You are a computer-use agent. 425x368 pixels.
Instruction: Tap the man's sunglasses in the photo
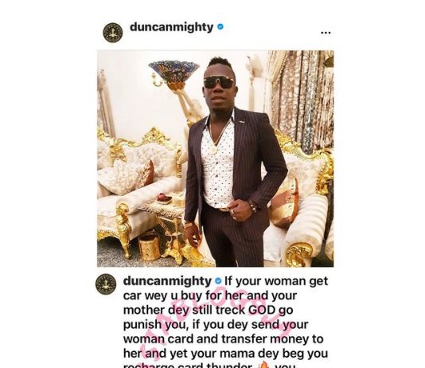pyautogui.click(x=219, y=82)
